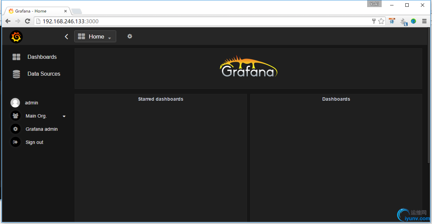Close the Grafana - Home tab
This screenshot has height=224, width=432.
[66, 11]
